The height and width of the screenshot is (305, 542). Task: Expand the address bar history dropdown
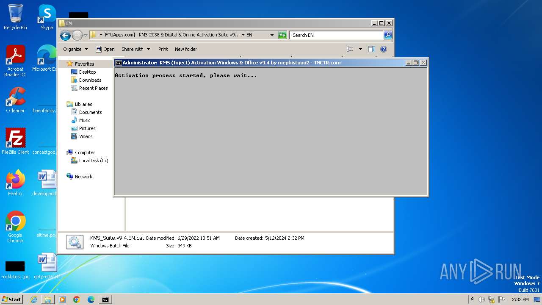pos(272,35)
